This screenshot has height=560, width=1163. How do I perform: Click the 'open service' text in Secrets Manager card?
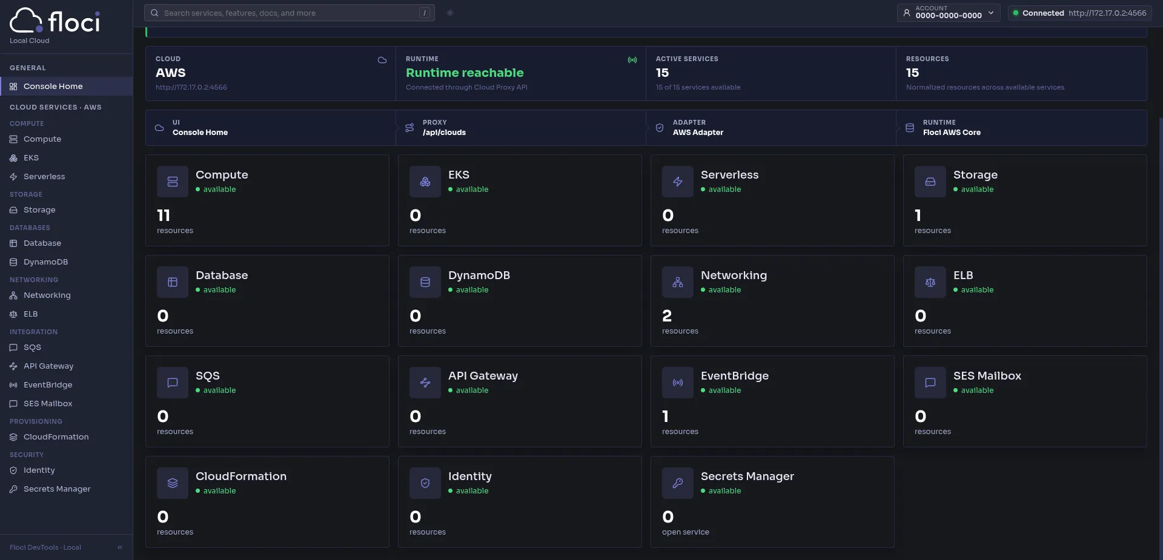tap(685, 532)
